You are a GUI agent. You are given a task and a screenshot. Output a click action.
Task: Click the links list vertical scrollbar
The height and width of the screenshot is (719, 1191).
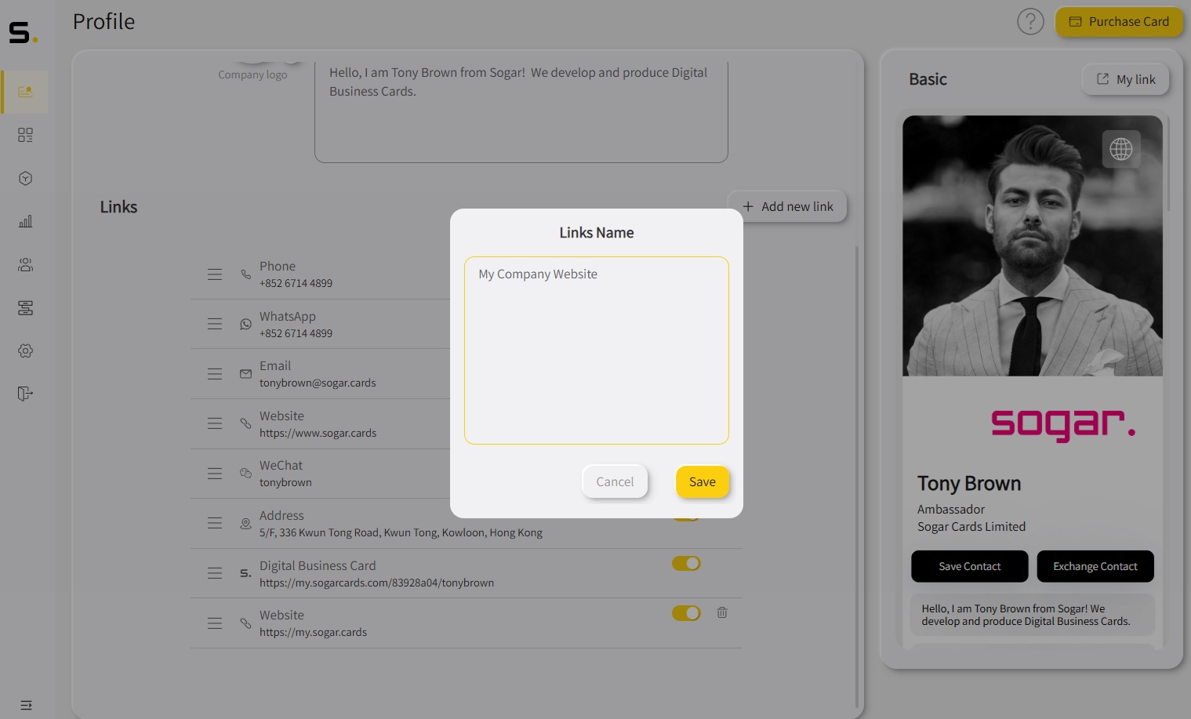[856, 477]
